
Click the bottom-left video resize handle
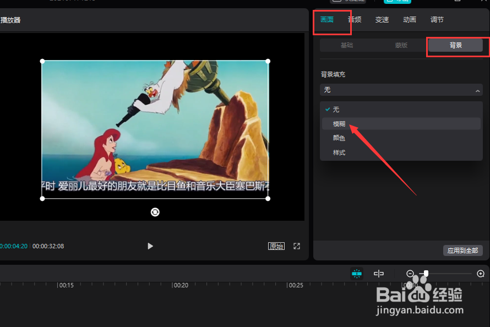coord(42,199)
